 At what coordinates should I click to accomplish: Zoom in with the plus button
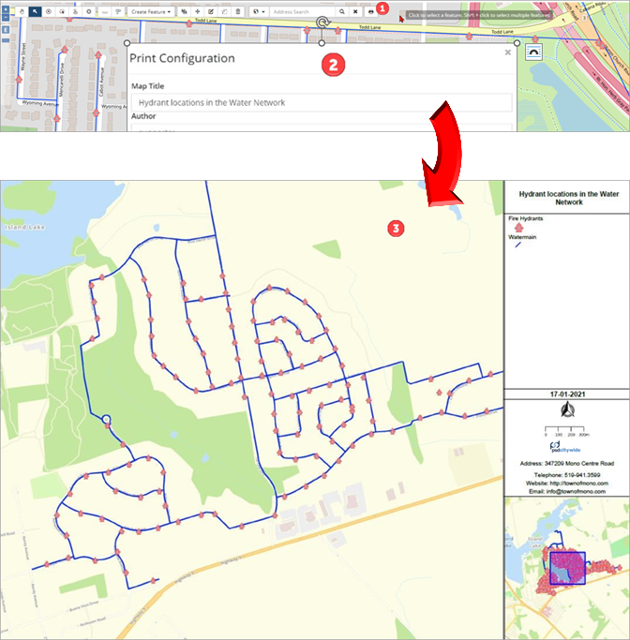6,9
